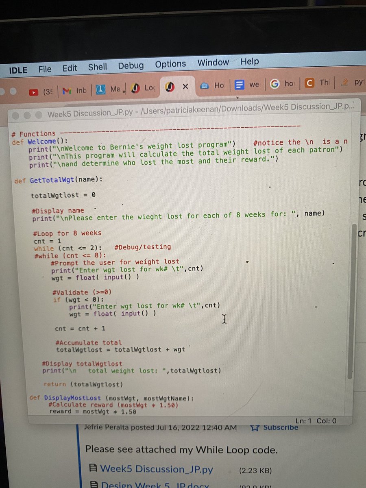The height and width of the screenshot is (488, 366).
Task: Open the Shell menu
Action: tap(98, 67)
